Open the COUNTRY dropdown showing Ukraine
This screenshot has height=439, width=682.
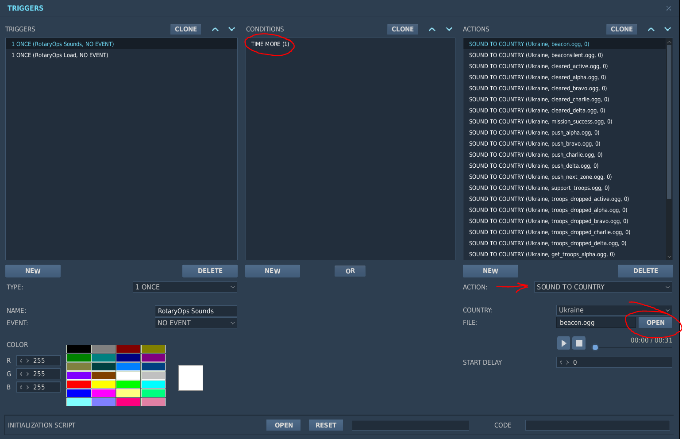[x=613, y=310]
